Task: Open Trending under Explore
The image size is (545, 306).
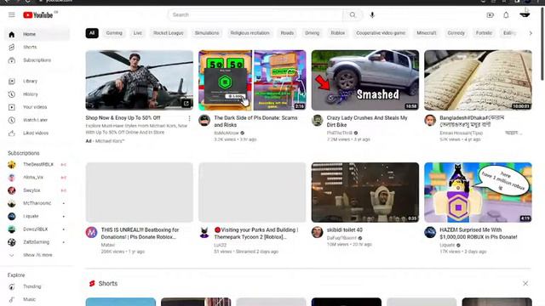Action: click(x=37, y=286)
